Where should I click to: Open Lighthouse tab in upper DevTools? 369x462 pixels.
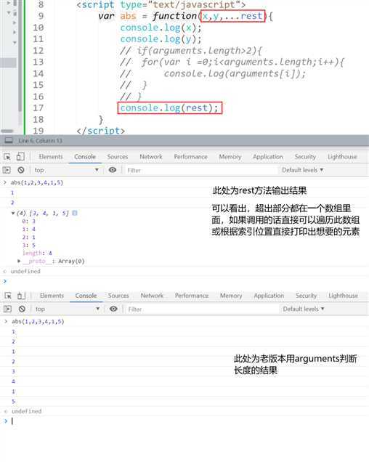342,156
